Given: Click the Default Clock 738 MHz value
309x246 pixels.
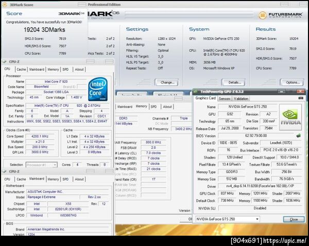Looking at the screenshot, I should pos(227,201).
